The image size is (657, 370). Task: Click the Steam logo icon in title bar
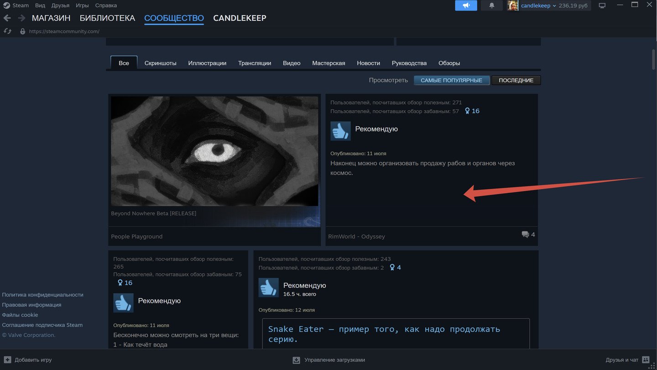7,5
